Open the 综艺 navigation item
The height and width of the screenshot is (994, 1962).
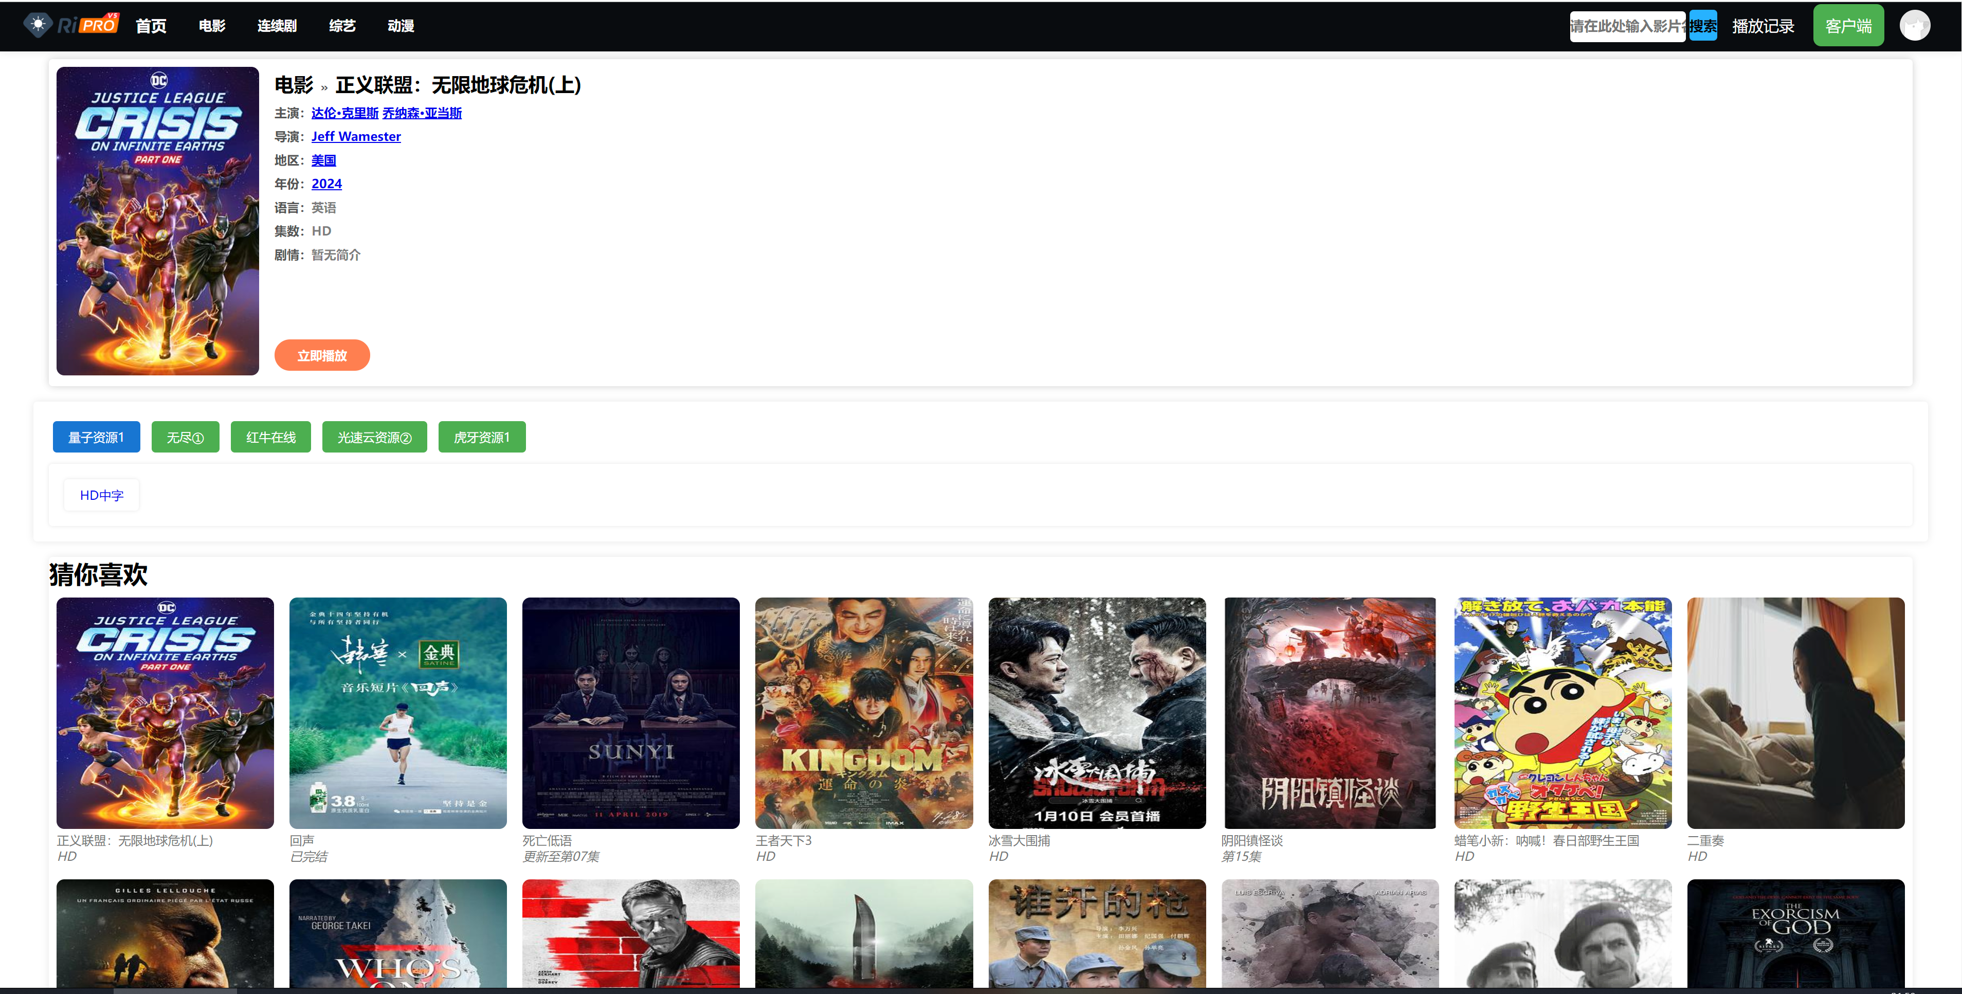point(342,26)
